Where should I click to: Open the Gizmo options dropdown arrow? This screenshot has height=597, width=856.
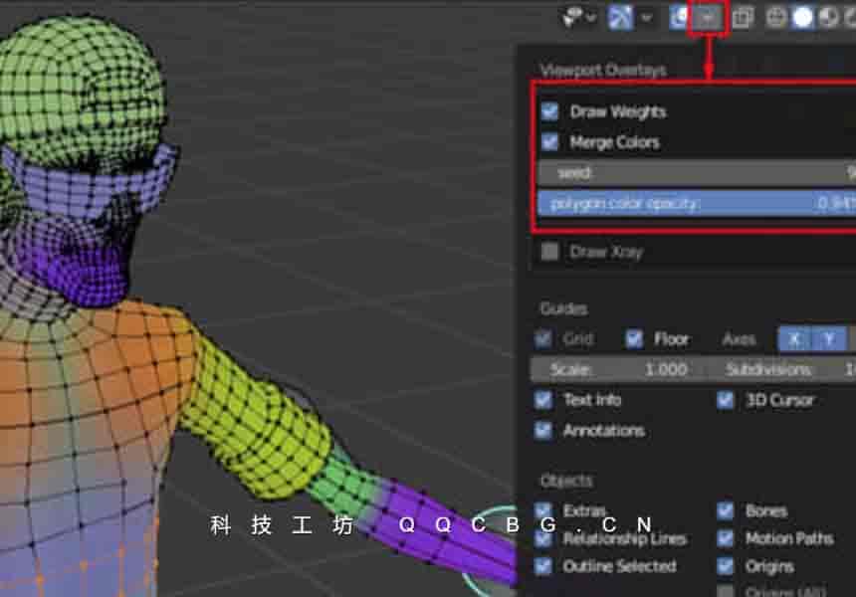(x=647, y=17)
